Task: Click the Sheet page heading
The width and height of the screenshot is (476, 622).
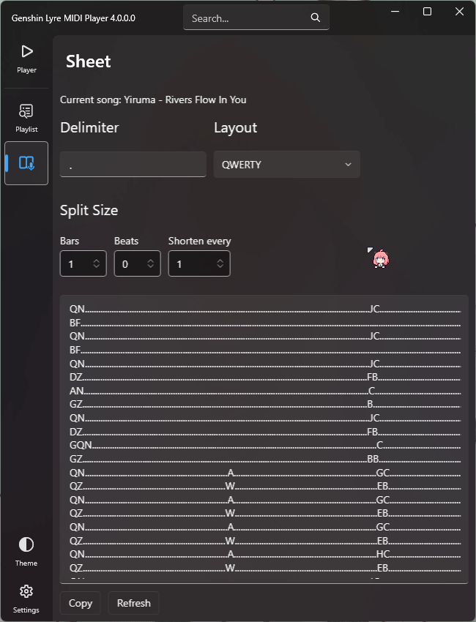Action: (88, 61)
